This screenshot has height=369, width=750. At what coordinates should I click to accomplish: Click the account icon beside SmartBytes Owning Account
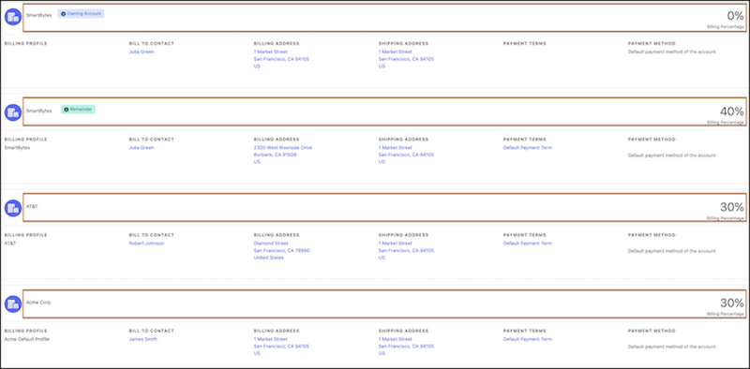(13, 17)
